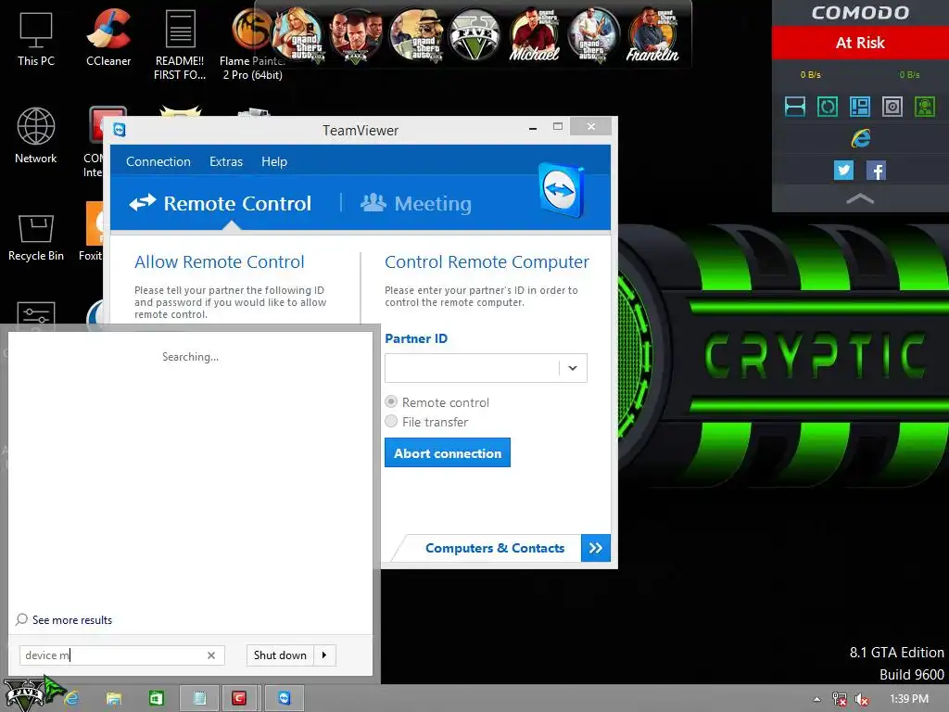This screenshot has height=712, width=949.
Task: Open This PC desktop icon
Action: tap(36, 39)
